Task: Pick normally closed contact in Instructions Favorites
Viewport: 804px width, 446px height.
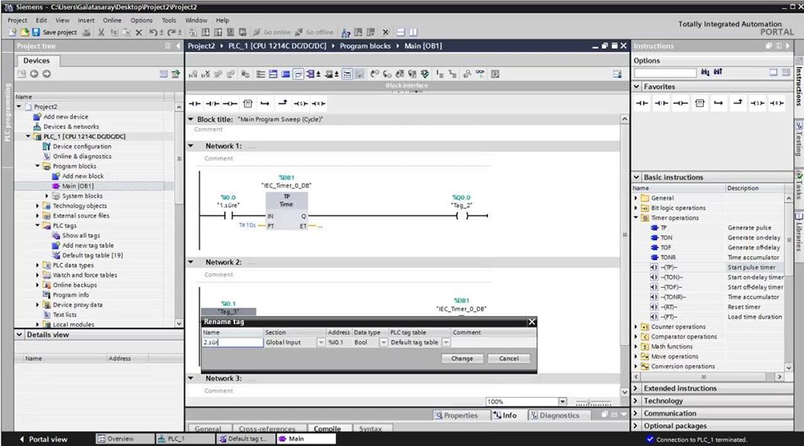Action: (x=661, y=103)
